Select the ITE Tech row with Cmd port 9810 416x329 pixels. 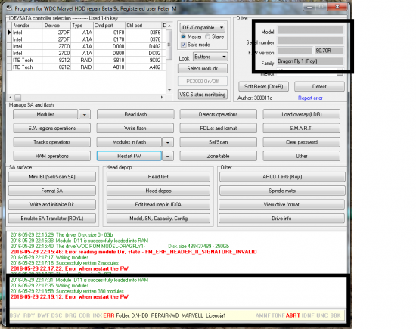click(x=86, y=60)
